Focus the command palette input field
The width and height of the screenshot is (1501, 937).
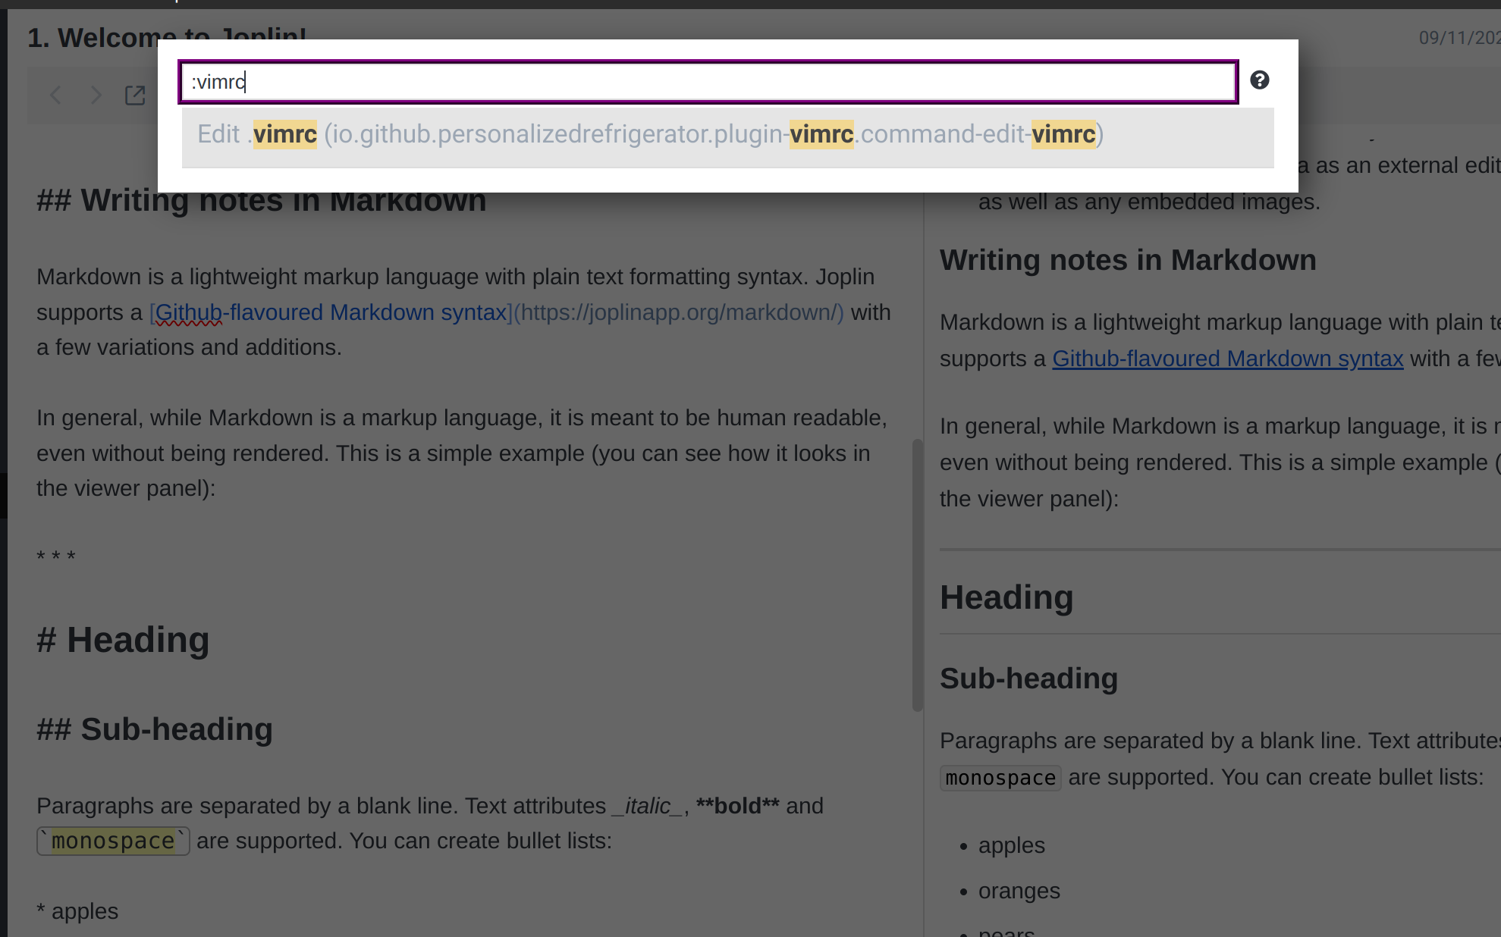tap(708, 82)
